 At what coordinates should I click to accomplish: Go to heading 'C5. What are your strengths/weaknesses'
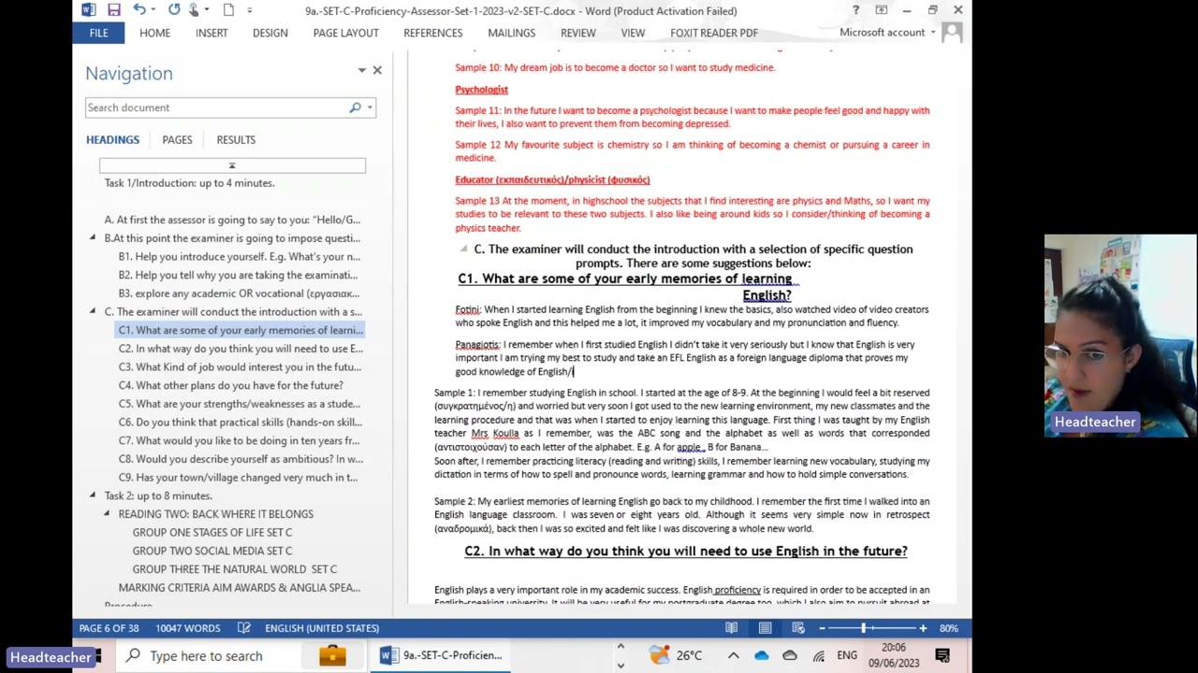(x=239, y=404)
